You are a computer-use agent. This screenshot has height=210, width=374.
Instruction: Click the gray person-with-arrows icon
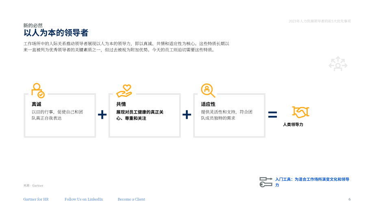(x=338, y=64)
